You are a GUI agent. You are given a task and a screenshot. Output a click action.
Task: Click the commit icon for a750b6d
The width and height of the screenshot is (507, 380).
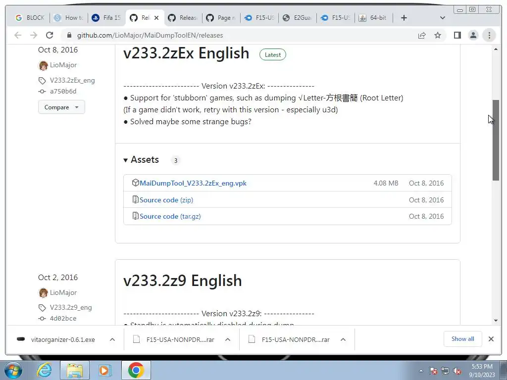pos(42,92)
